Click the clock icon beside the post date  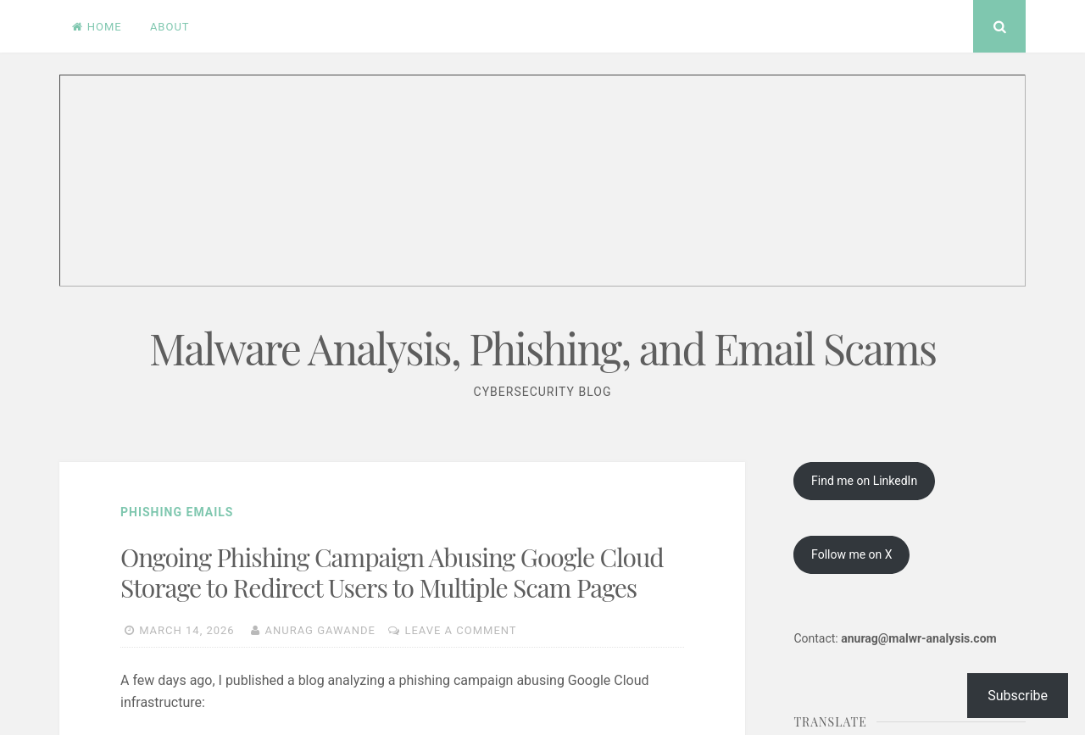point(130,631)
